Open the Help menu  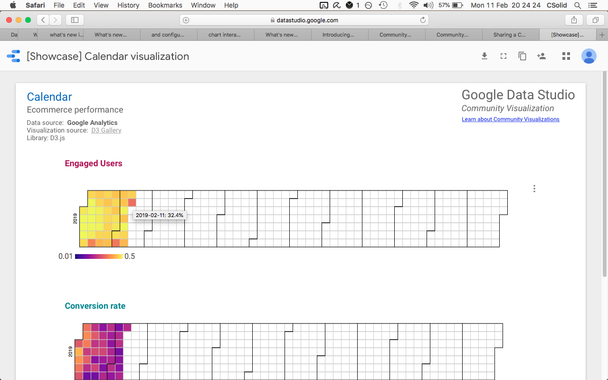pos(231,5)
